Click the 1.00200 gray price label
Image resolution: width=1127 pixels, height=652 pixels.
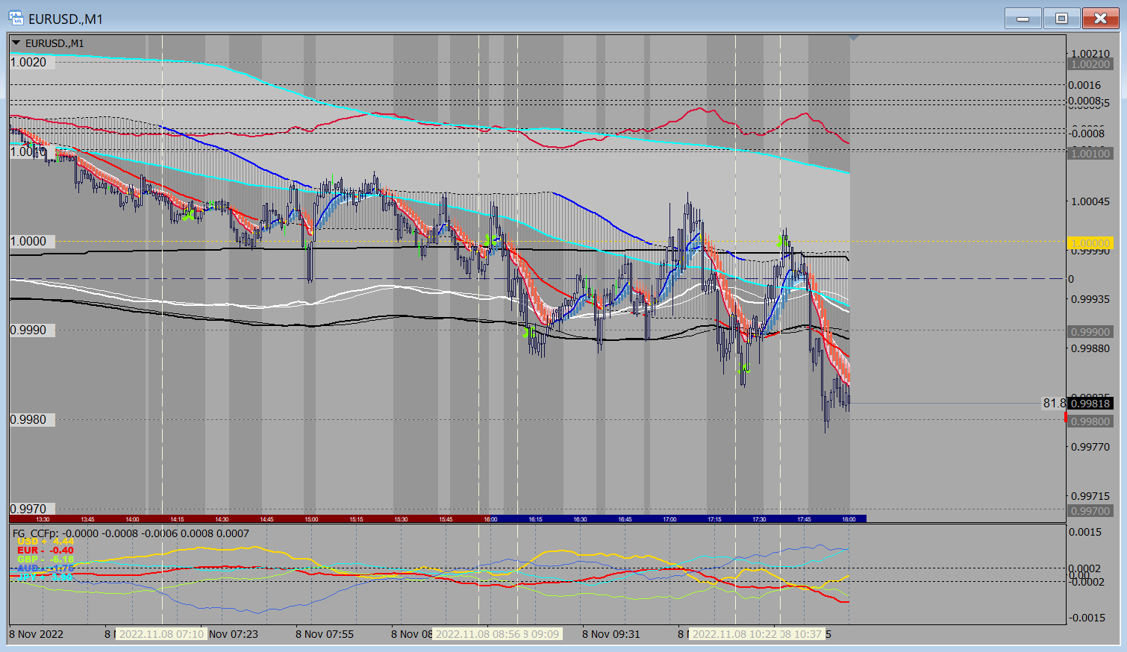pos(1090,65)
